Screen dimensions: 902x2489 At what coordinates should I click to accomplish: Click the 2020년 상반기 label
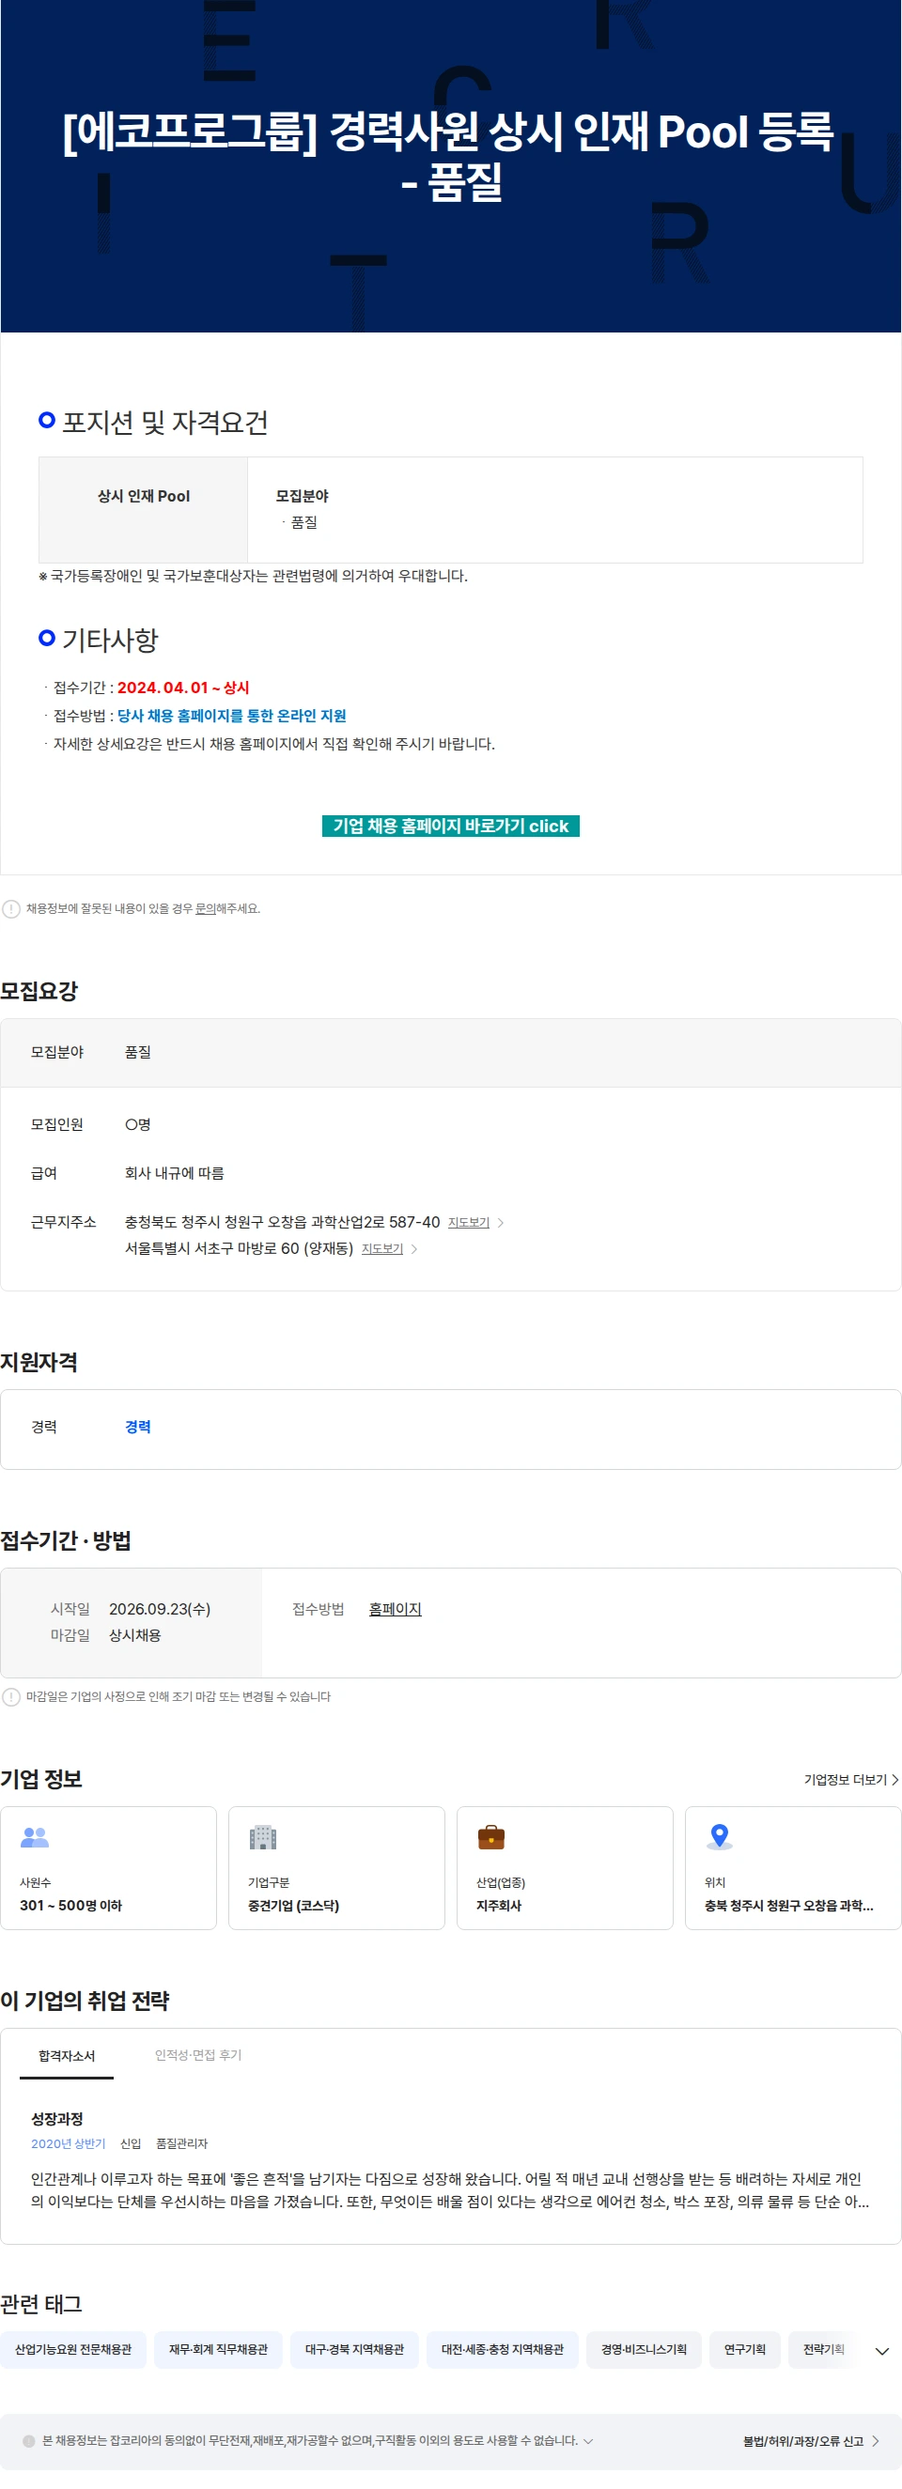pyautogui.click(x=68, y=2143)
